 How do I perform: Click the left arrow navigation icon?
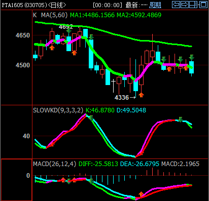point(176,5)
